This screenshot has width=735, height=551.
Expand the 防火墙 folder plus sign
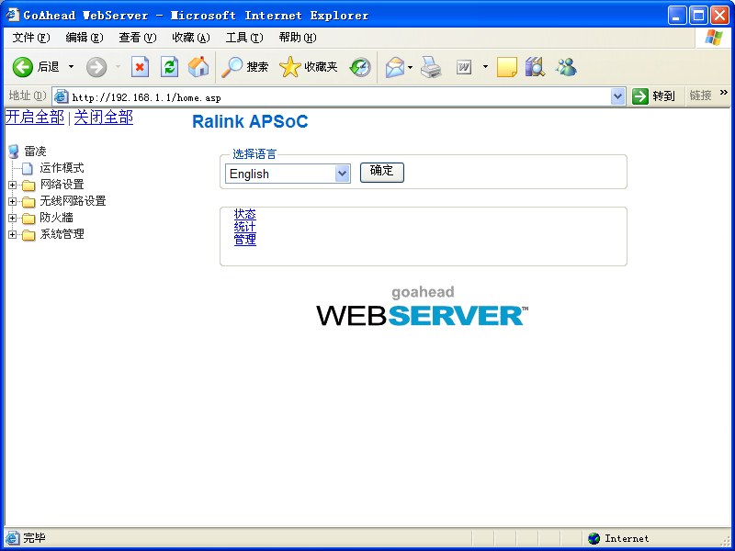13,219
